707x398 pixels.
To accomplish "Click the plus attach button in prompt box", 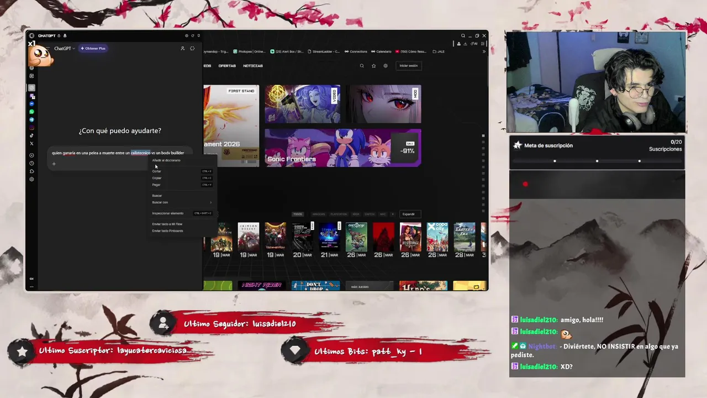I will click(54, 164).
